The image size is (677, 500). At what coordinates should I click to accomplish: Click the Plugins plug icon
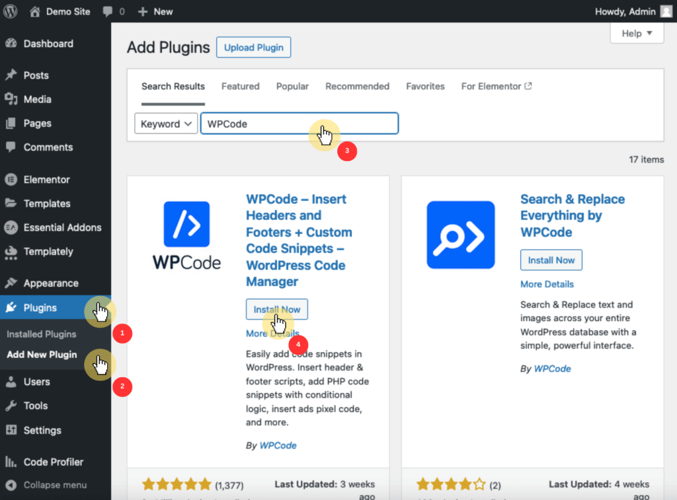pyautogui.click(x=11, y=308)
